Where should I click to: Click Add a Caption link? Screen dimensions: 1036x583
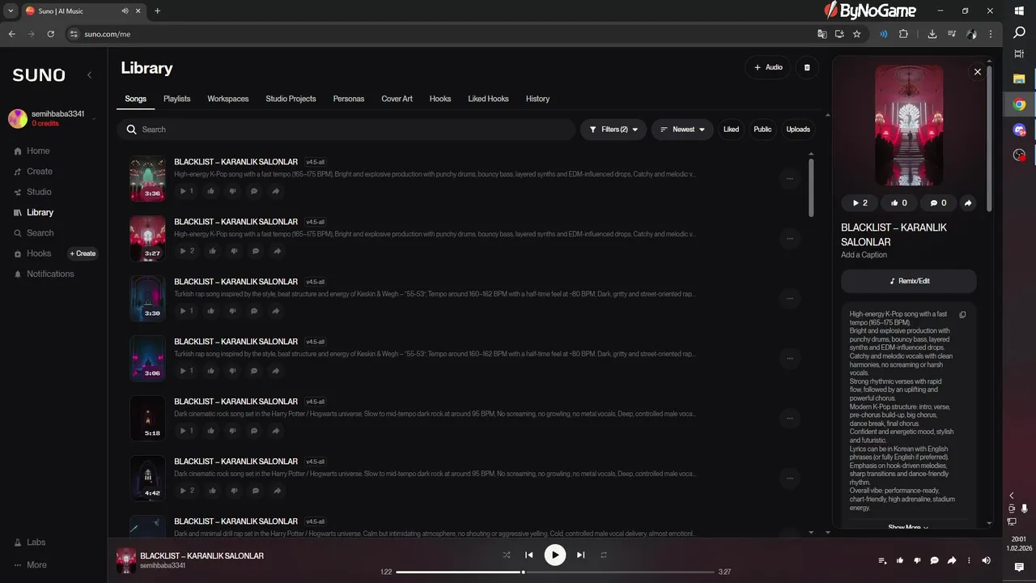click(x=864, y=255)
